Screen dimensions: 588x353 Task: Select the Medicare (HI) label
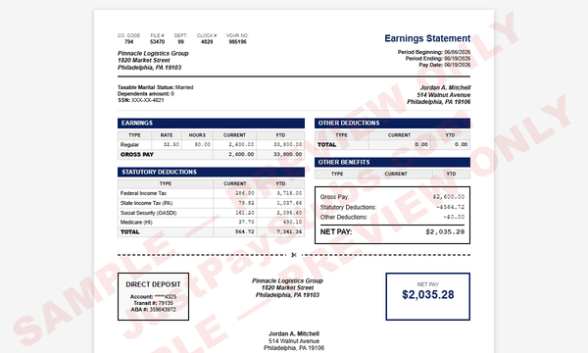tap(136, 222)
